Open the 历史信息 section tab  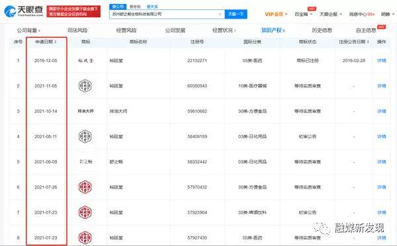[322, 30]
